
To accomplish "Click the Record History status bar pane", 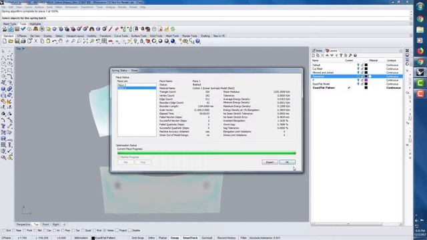I will [226, 238].
